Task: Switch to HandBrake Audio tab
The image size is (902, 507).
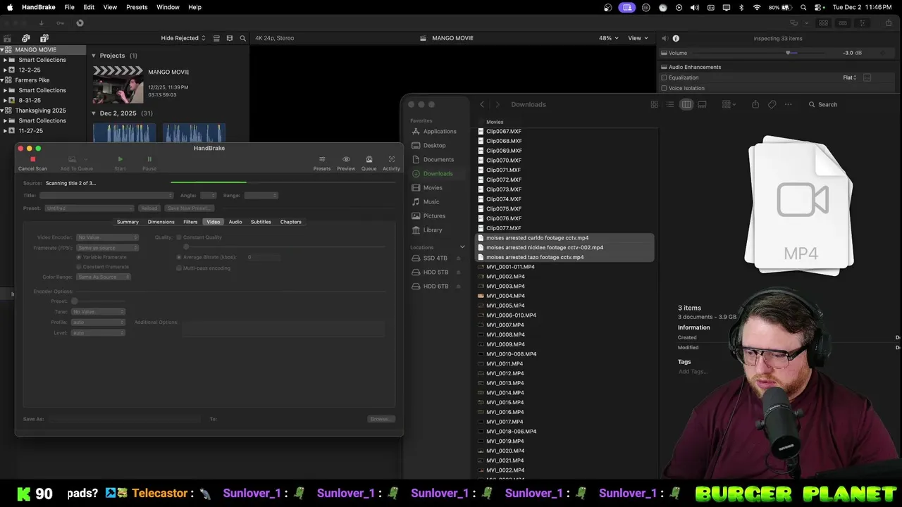Action: click(x=235, y=222)
